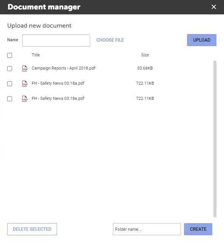The width and height of the screenshot is (224, 250).
Task: Click CREATE to make a folder
Action: point(198,229)
